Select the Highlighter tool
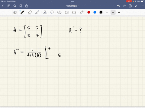This screenshot has height=108, width=145. tap(37, 12)
